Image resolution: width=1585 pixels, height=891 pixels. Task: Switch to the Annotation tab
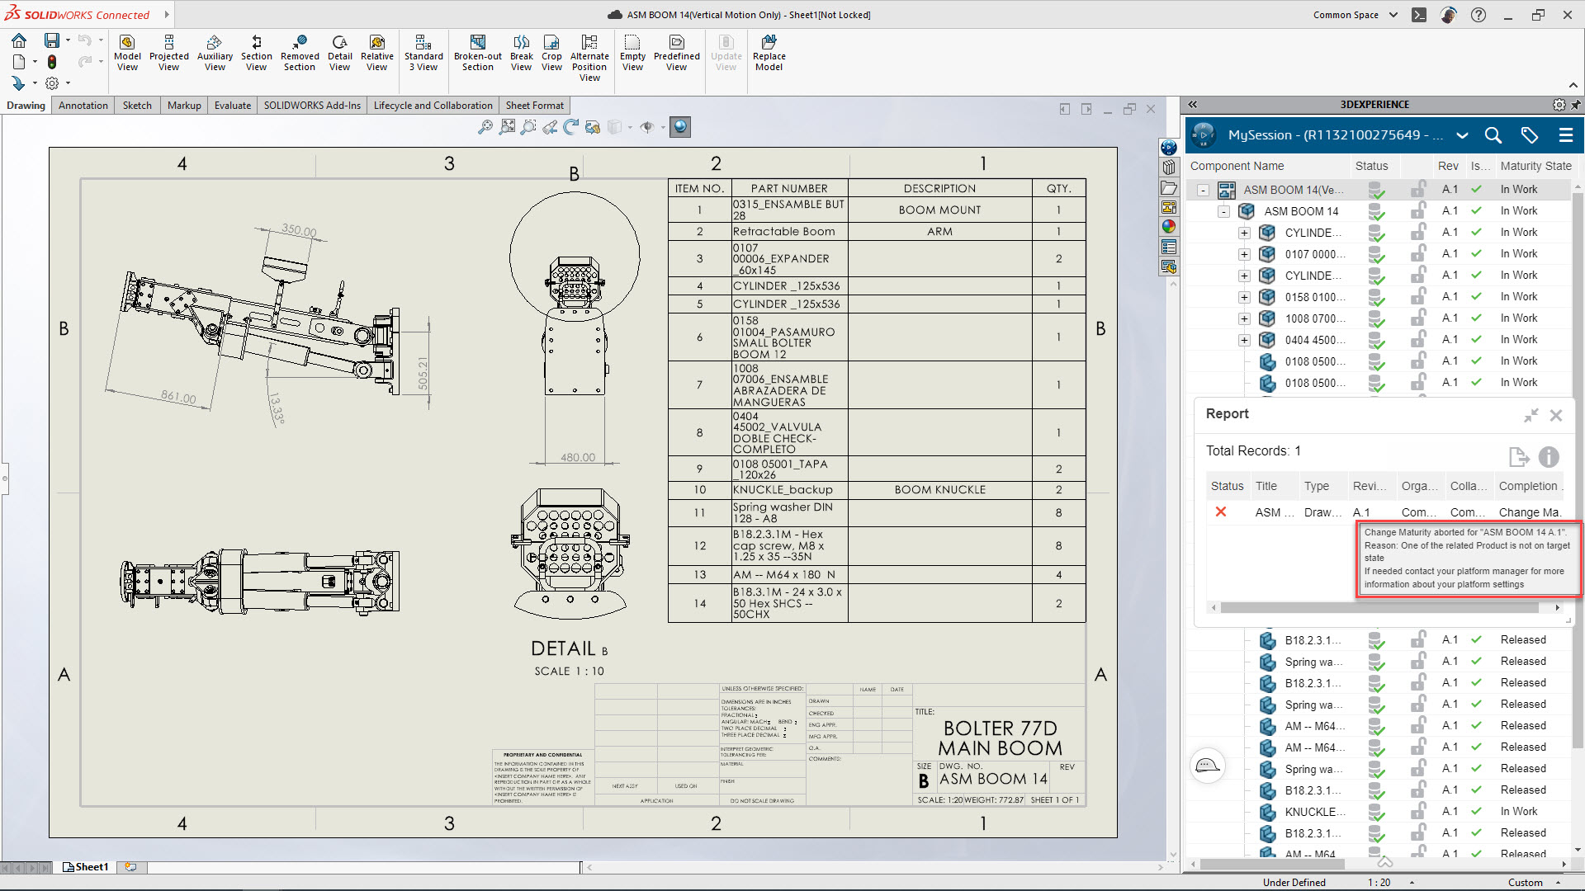(x=83, y=106)
